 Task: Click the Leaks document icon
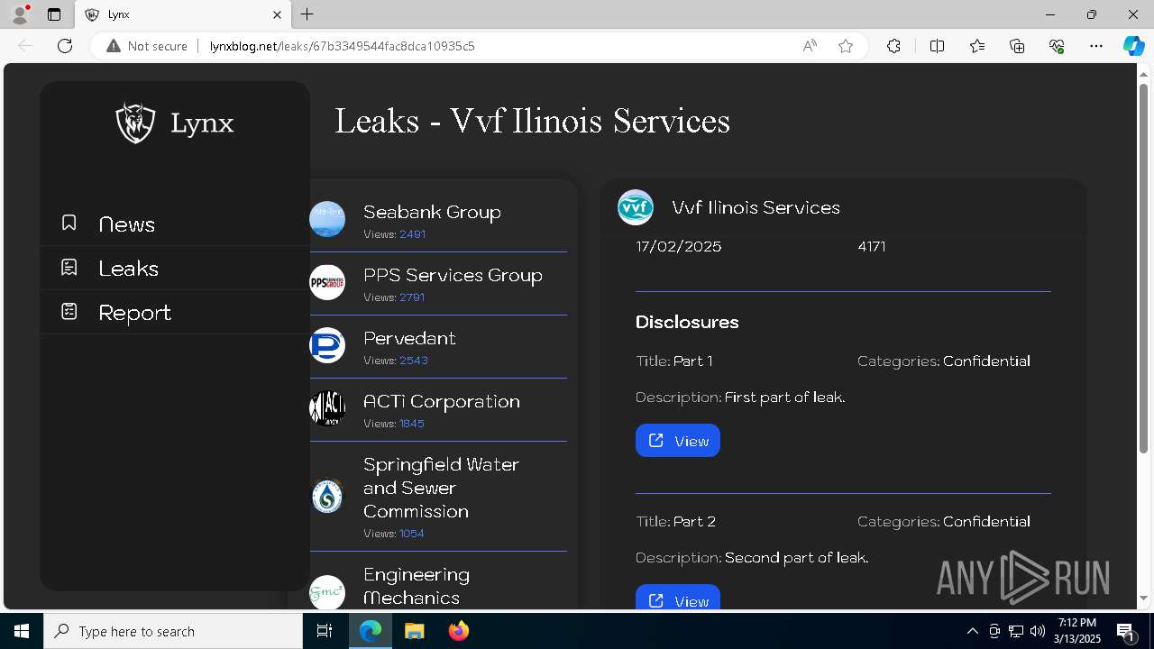point(69,267)
